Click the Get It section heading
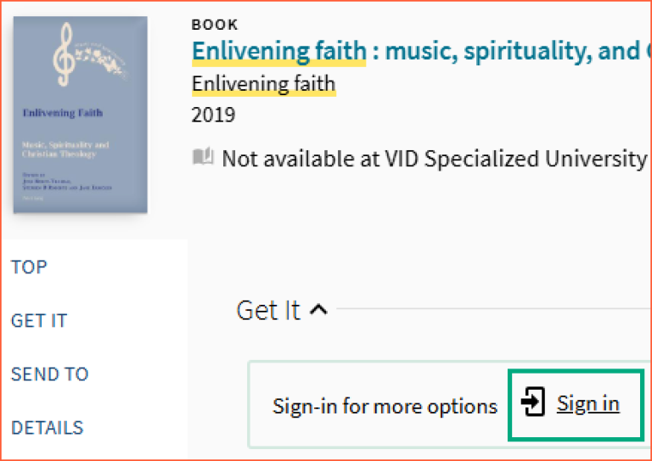 tap(268, 311)
